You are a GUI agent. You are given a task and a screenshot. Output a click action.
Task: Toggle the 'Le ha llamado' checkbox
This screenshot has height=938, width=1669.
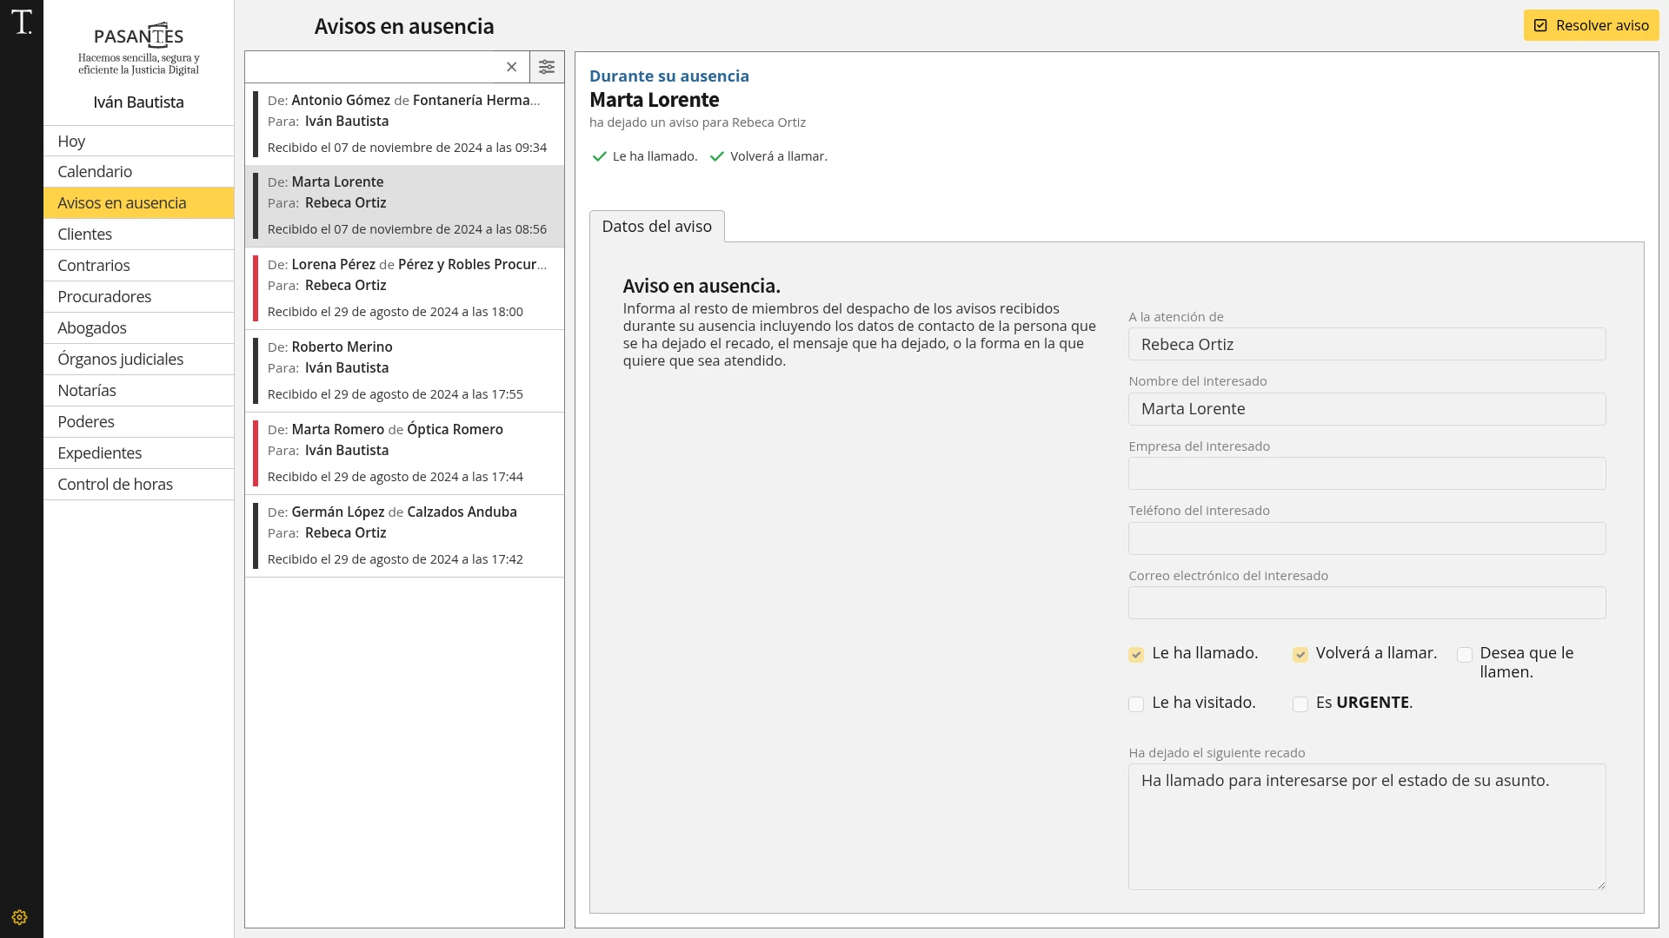pyautogui.click(x=1136, y=655)
